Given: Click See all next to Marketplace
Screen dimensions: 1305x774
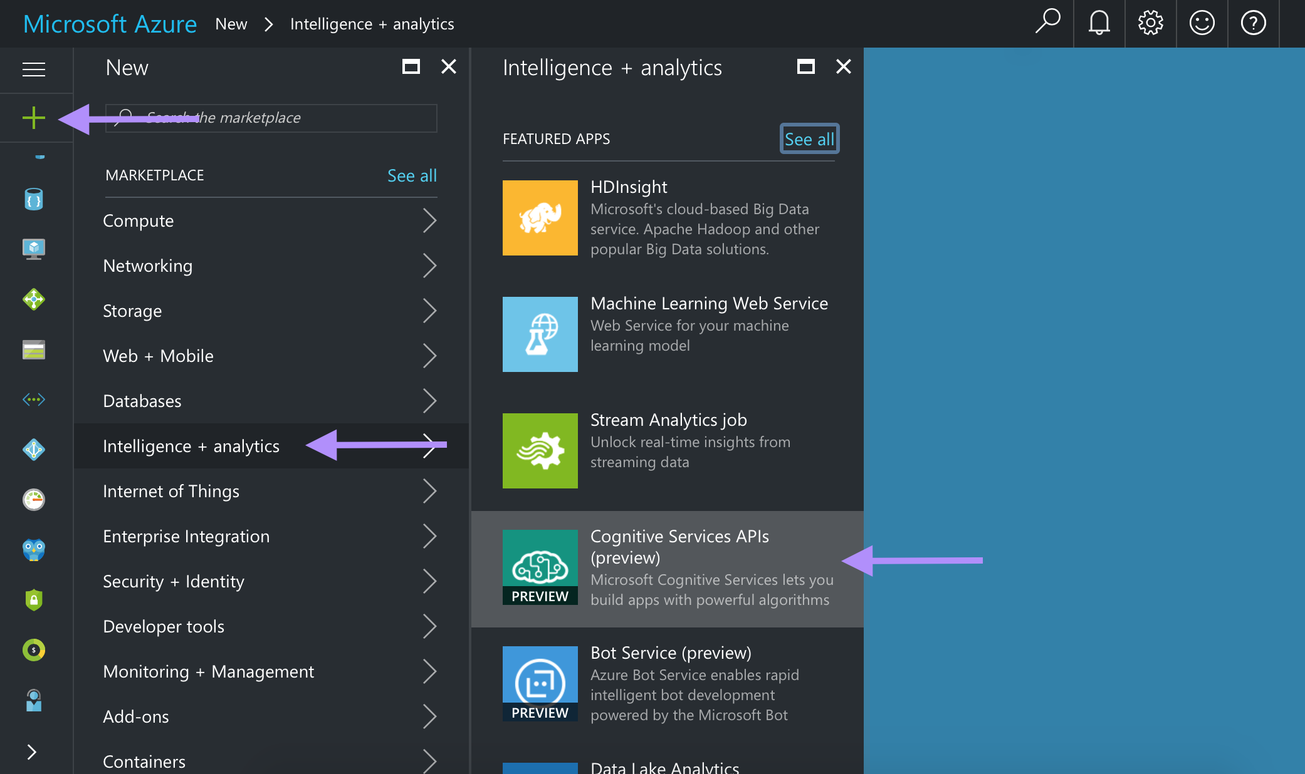Looking at the screenshot, I should point(412,175).
